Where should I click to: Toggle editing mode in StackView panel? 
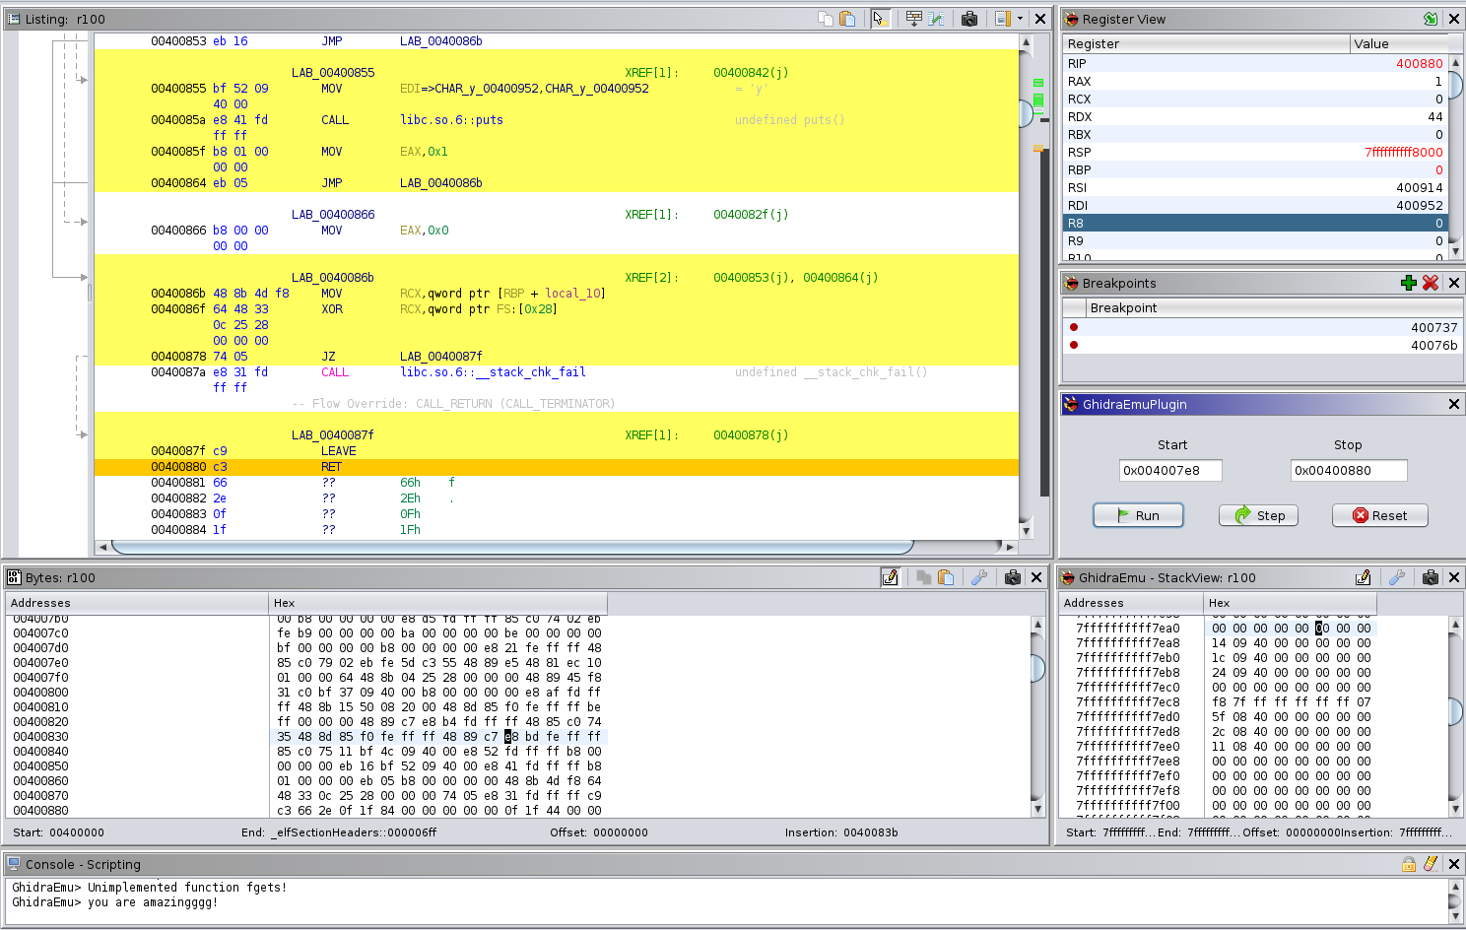(x=1364, y=577)
